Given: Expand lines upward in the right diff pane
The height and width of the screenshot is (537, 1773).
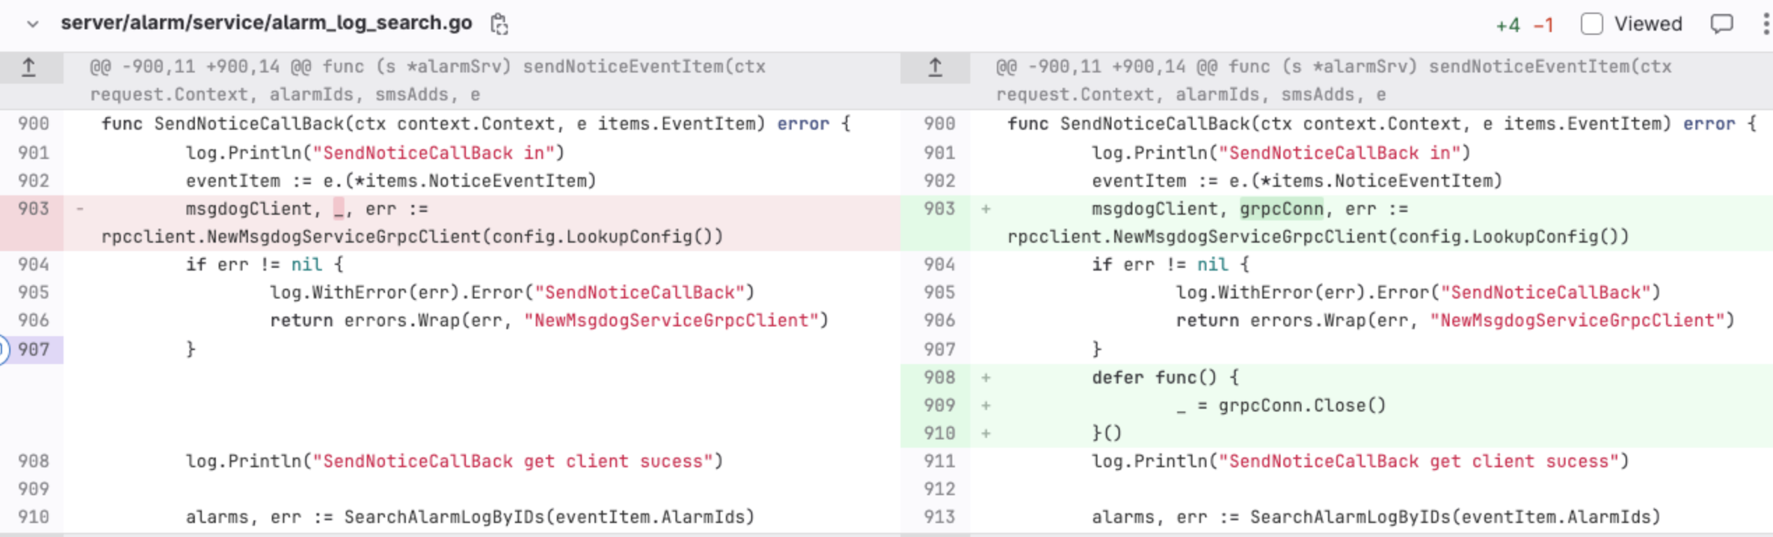Looking at the screenshot, I should tap(935, 68).
